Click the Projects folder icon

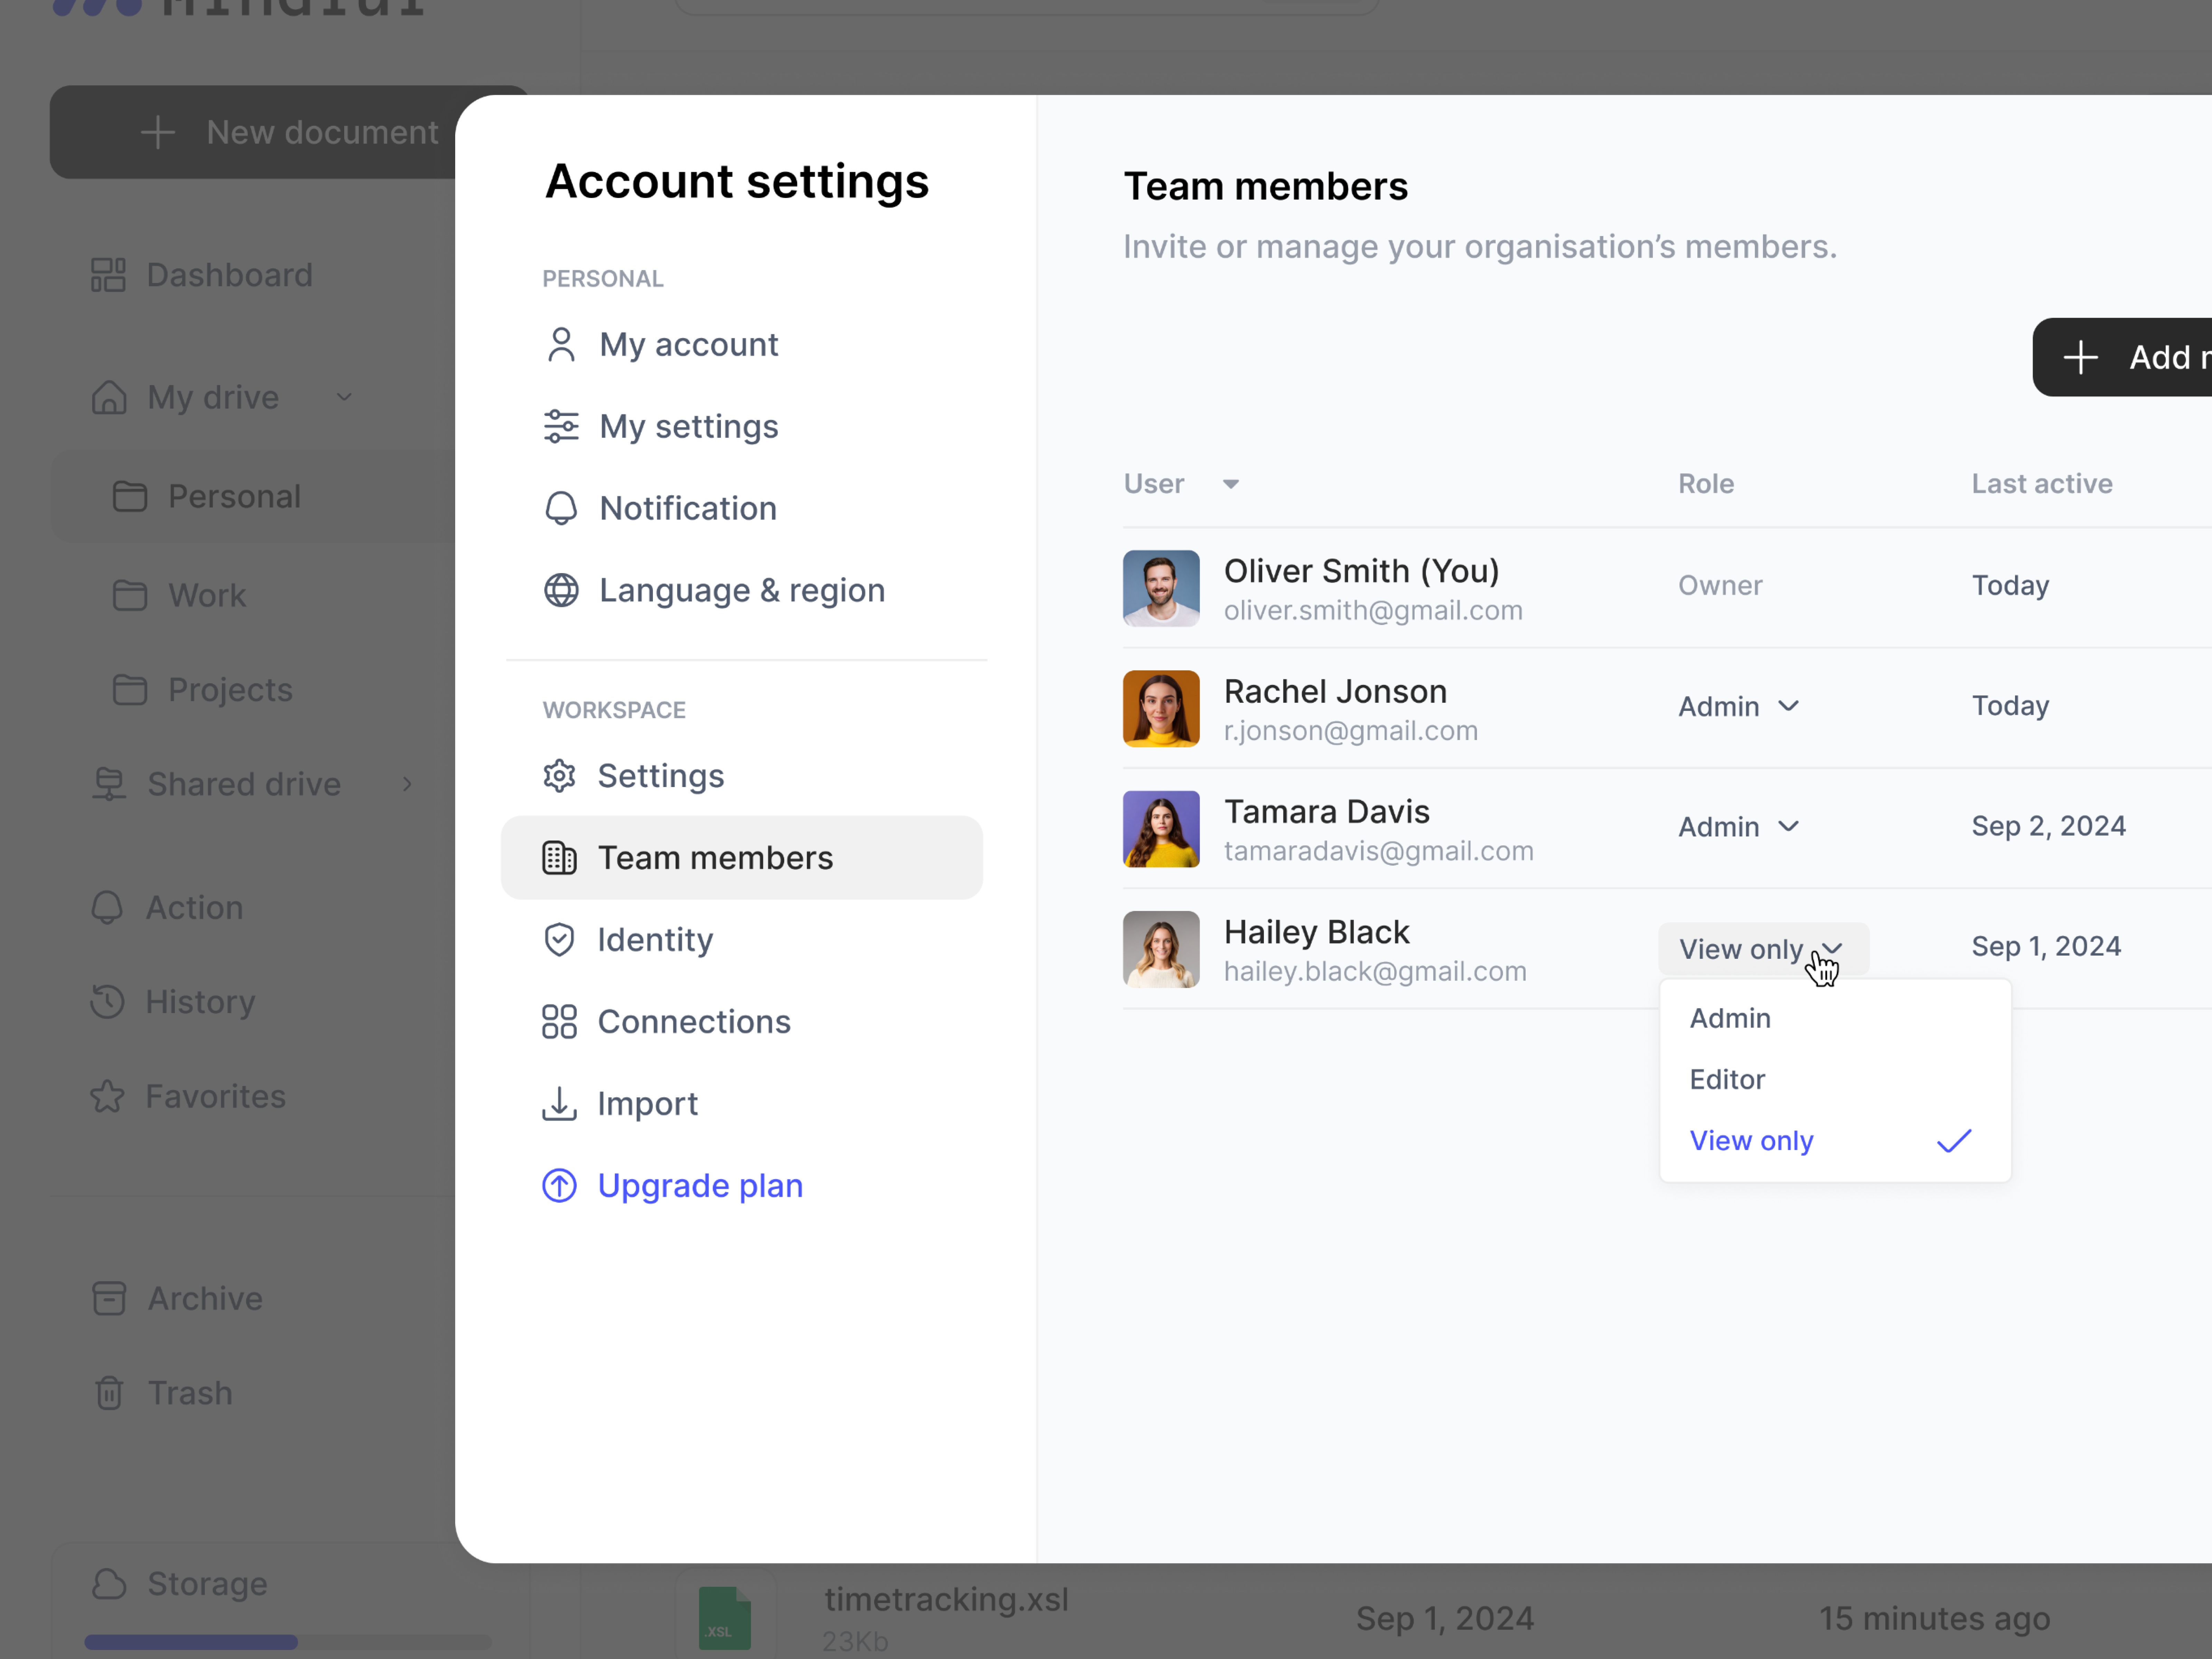[130, 690]
